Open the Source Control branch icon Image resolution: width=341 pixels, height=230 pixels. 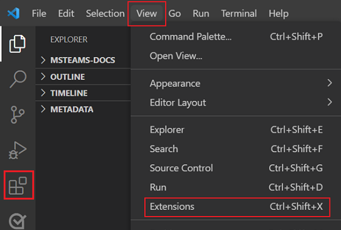(18, 114)
